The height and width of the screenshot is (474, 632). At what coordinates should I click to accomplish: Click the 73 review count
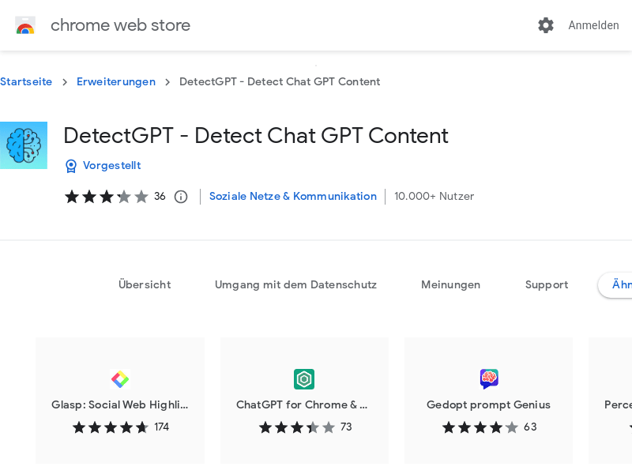(346, 427)
